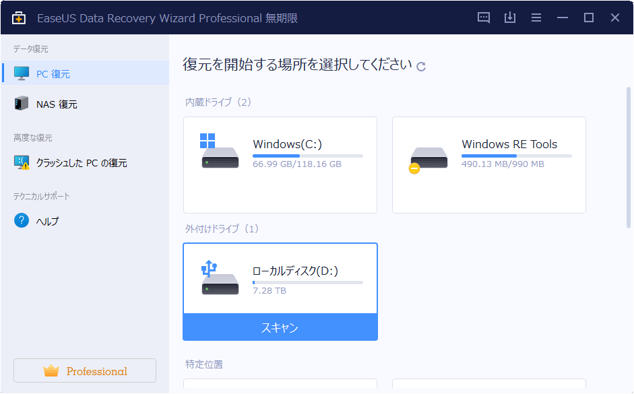Click the crashed PC warning monitor icon
The height and width of the screenshot is (394, 634).
[x=22, y=162]
